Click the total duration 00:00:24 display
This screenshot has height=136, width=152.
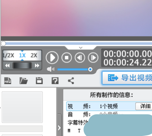pyautogui.click(x=128, y=62)
